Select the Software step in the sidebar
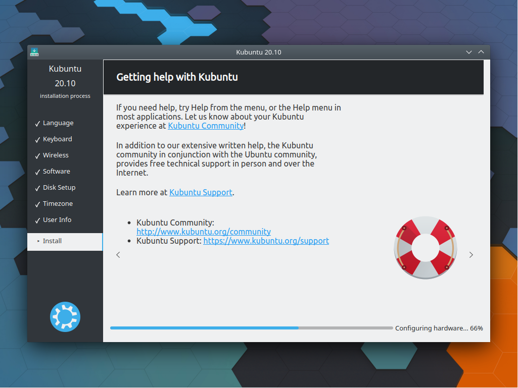 pyautogui.click(x=57, y=171)
